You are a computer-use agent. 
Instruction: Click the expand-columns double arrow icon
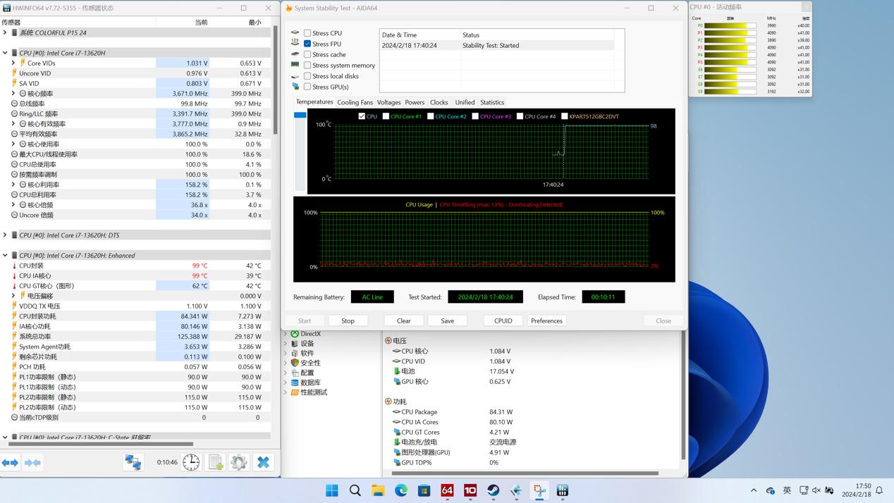coord(10,462)
